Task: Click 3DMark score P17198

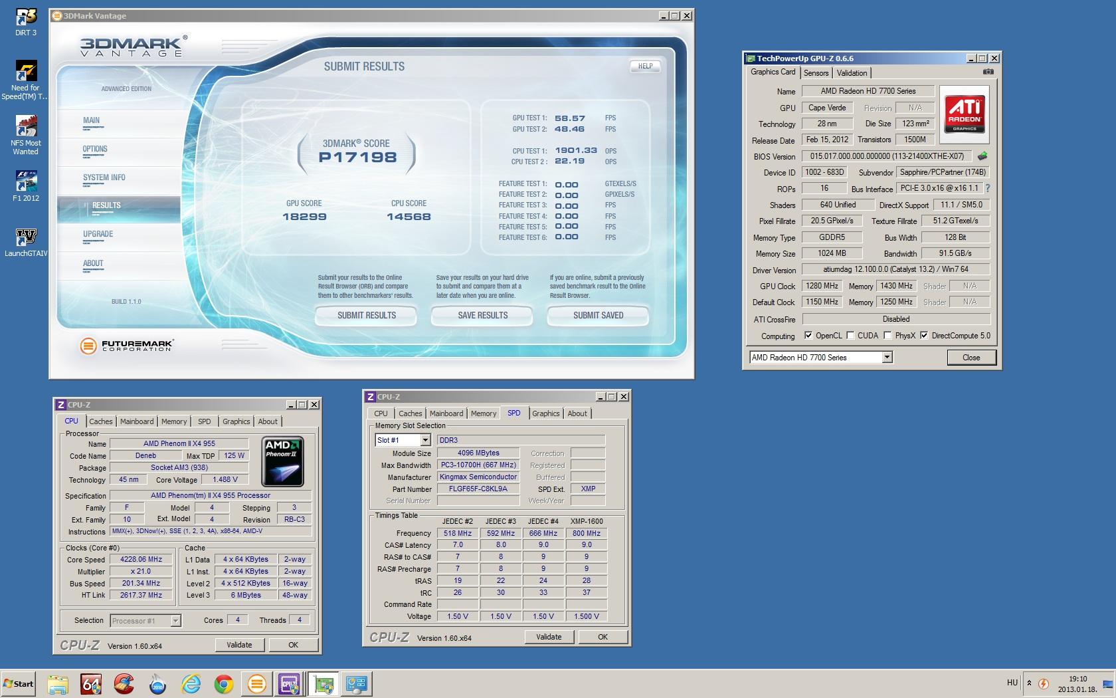Action: tap(357, 158)
